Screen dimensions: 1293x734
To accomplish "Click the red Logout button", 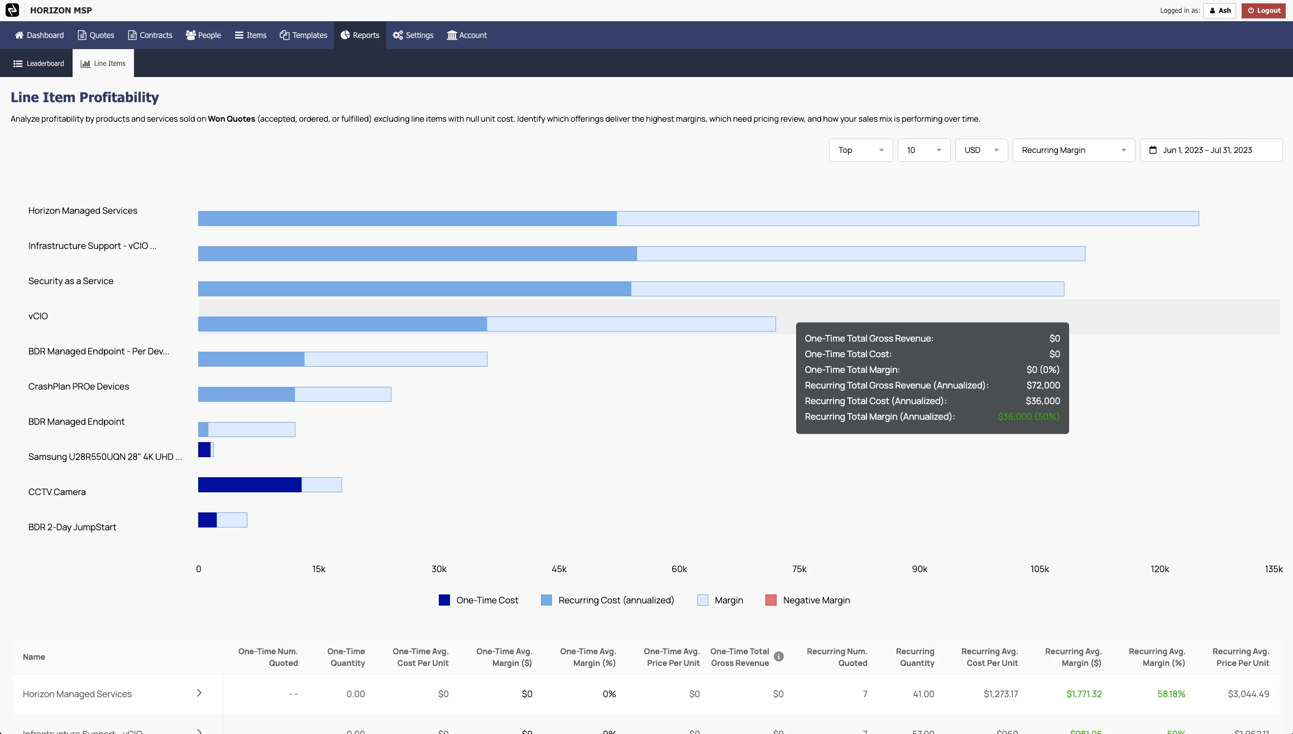I will (1264, 11).
